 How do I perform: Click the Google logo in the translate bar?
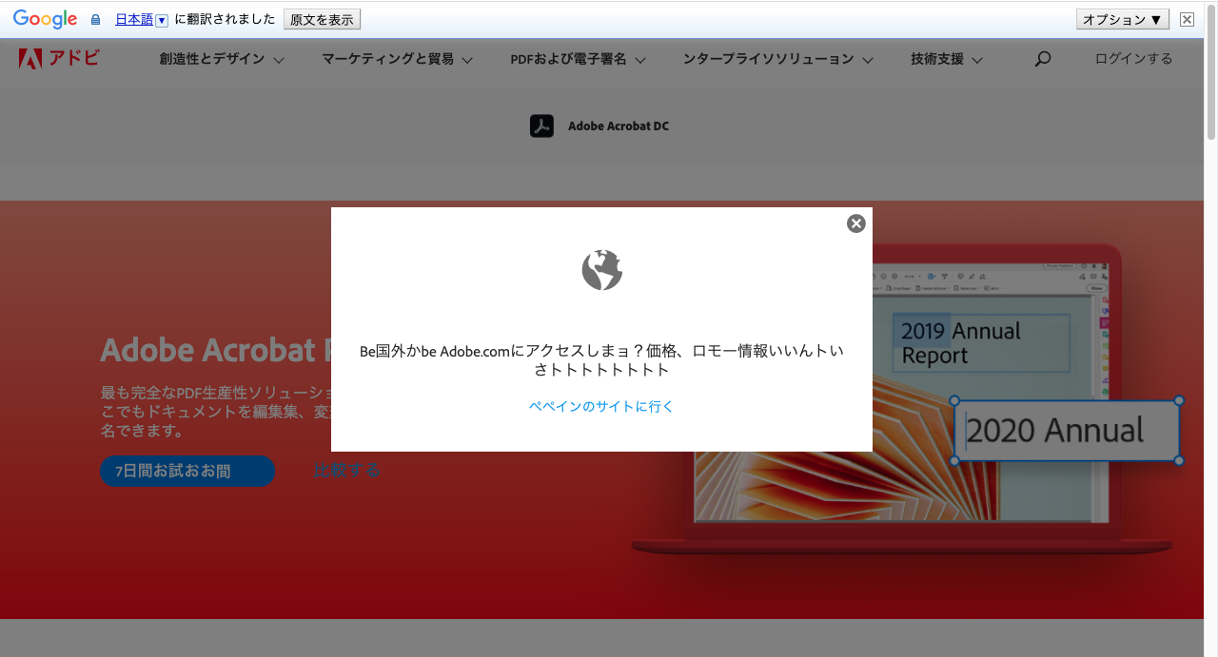(x=45, y=19)
